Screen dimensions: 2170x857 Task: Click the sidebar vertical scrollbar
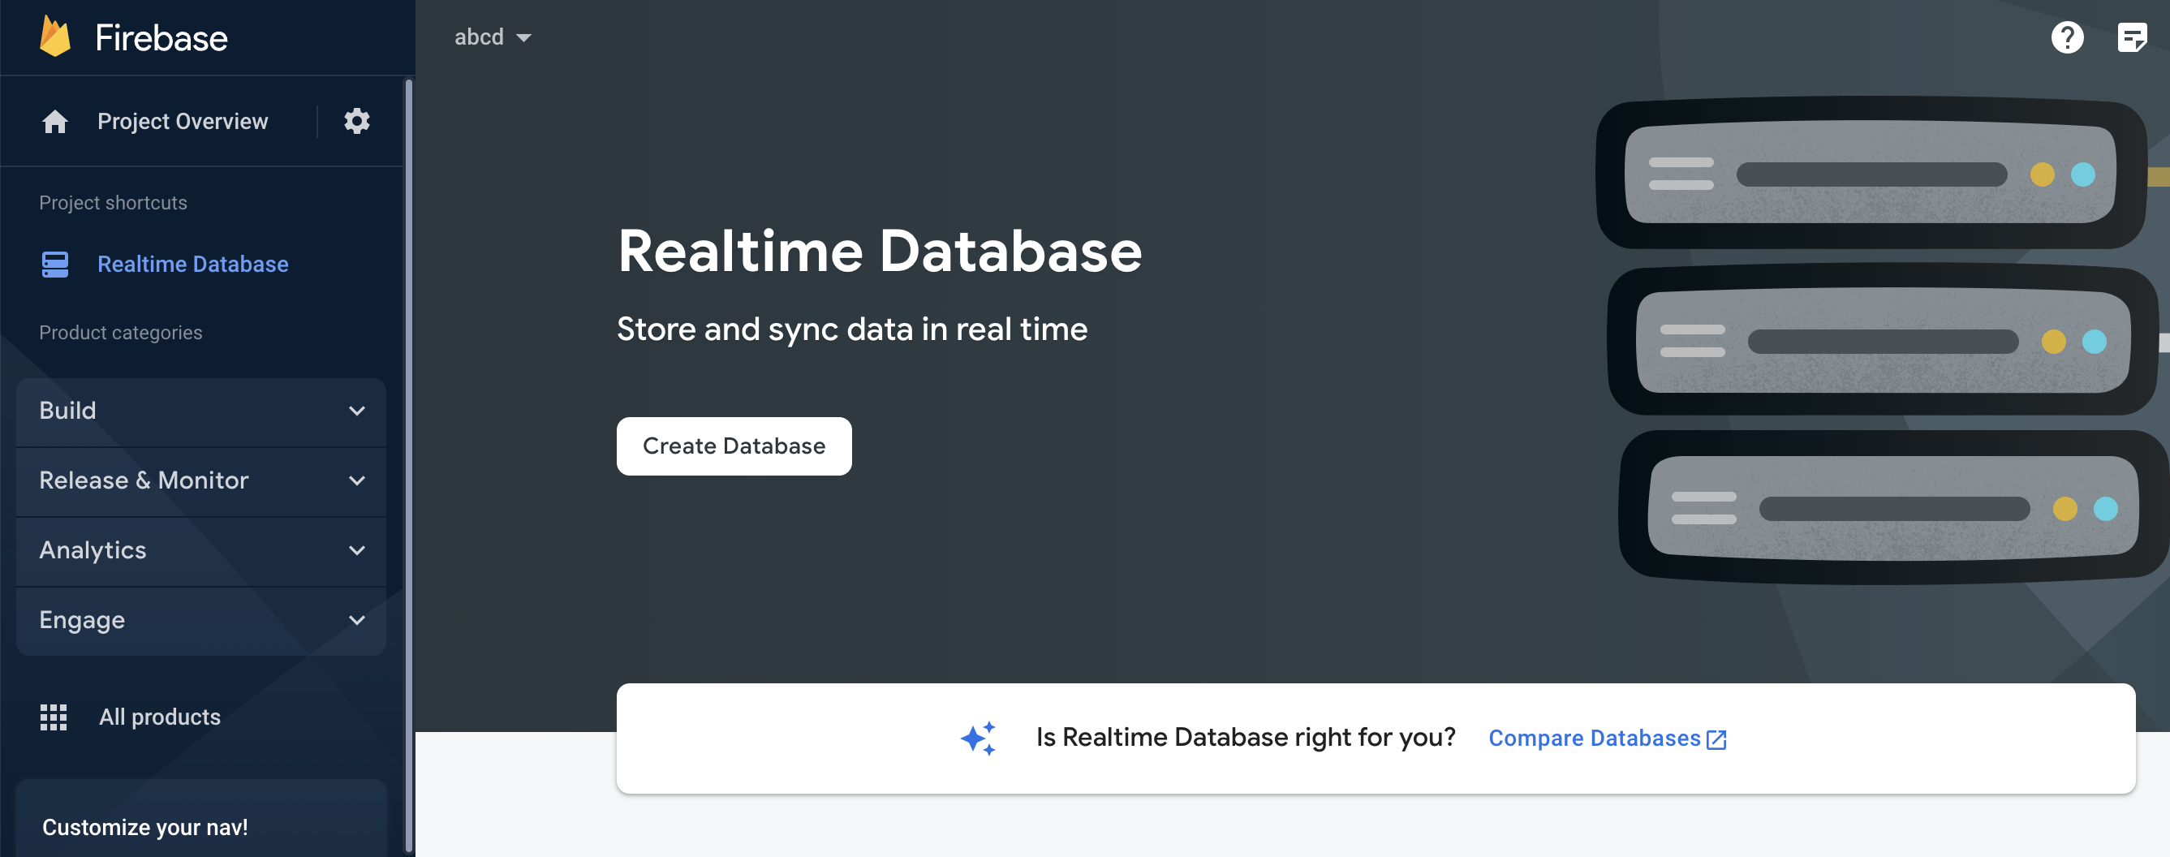[x=409, y=466]
